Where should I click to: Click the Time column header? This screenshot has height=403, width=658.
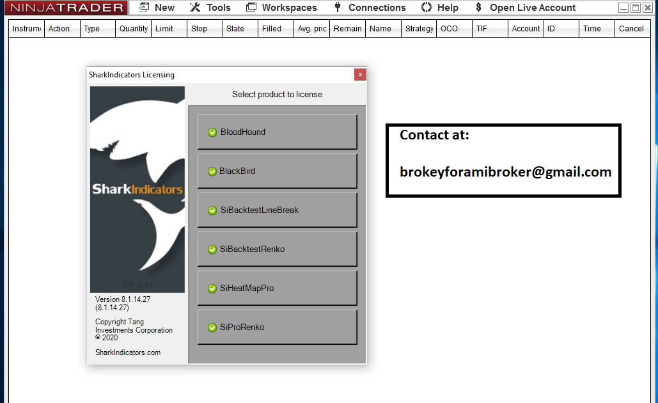tap(597, 29)
